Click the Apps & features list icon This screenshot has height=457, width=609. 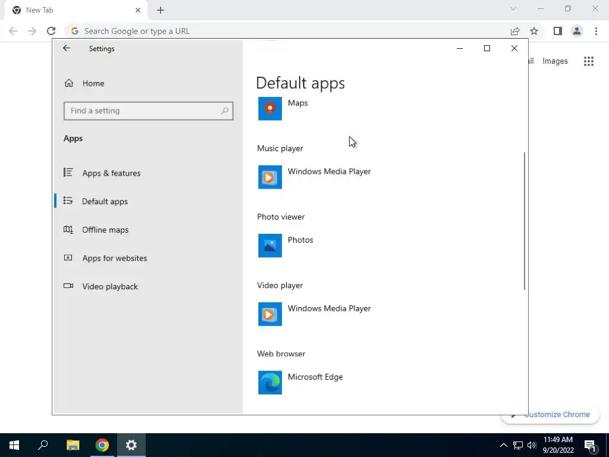pyautogui.click(x=68, y=173)
